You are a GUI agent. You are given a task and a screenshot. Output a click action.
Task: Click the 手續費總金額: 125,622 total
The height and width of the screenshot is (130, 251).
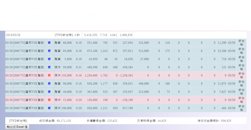[x=102, y=121]
